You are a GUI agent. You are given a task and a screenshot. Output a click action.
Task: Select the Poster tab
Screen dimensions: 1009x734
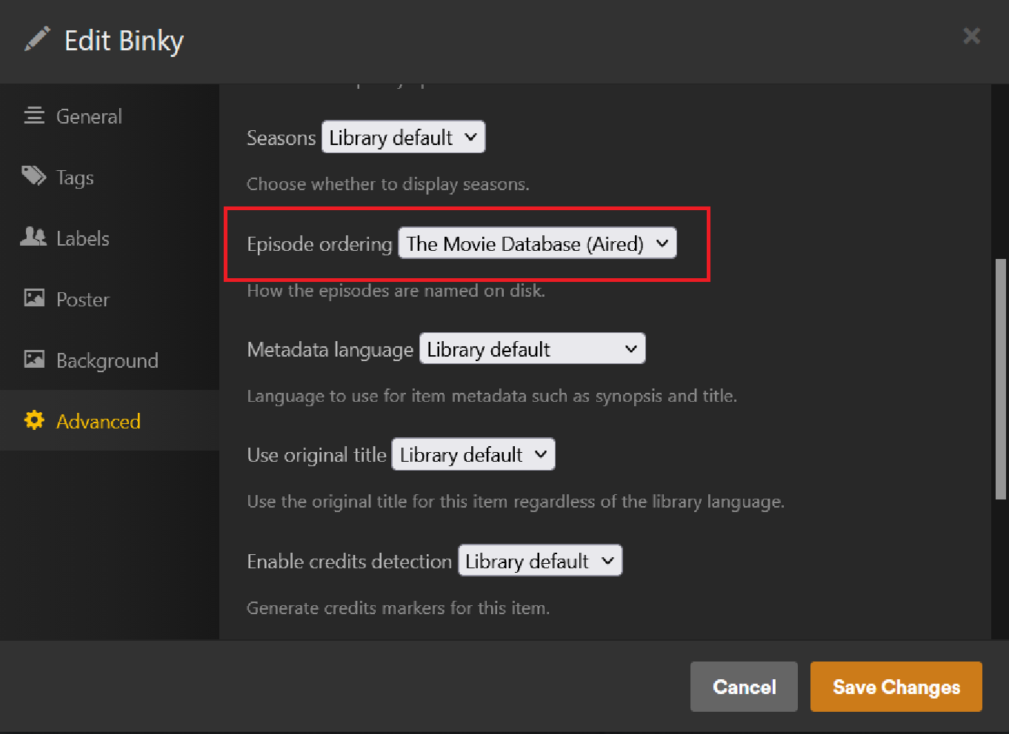click(110, 299)
